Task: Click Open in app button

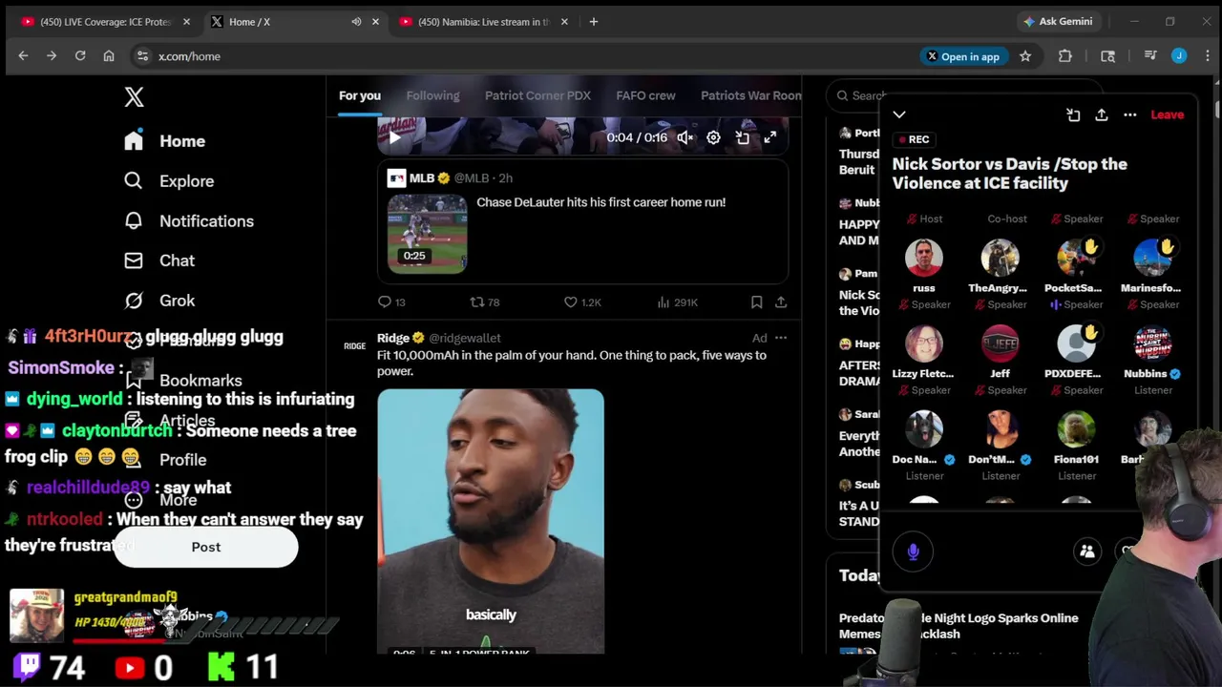Action: click(963, 56)
